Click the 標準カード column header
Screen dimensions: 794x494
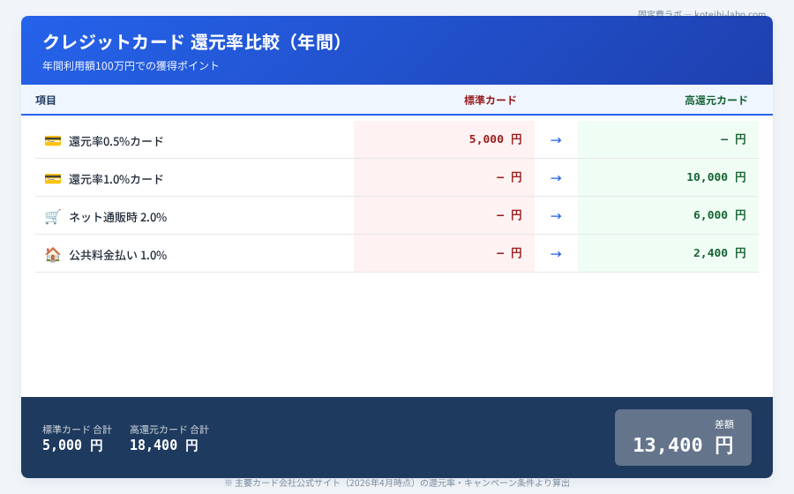tap(491, 101)
